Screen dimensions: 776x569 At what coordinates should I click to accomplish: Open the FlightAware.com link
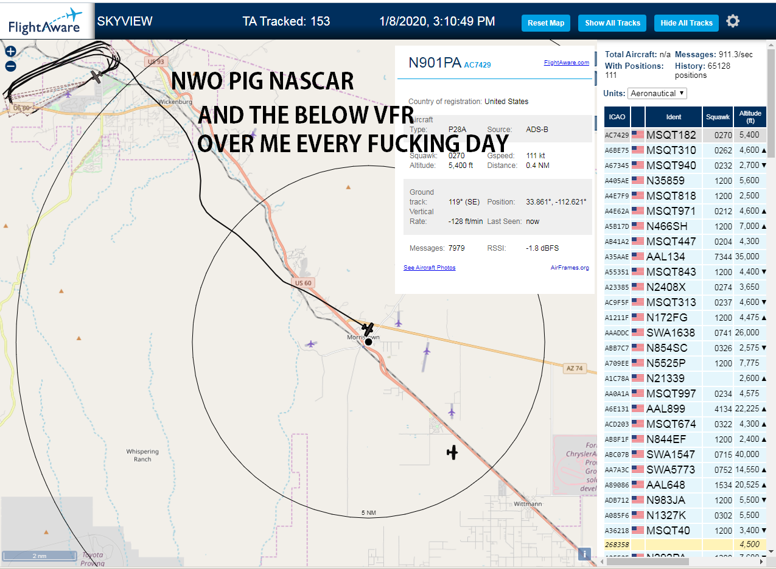tap(567, 63)
